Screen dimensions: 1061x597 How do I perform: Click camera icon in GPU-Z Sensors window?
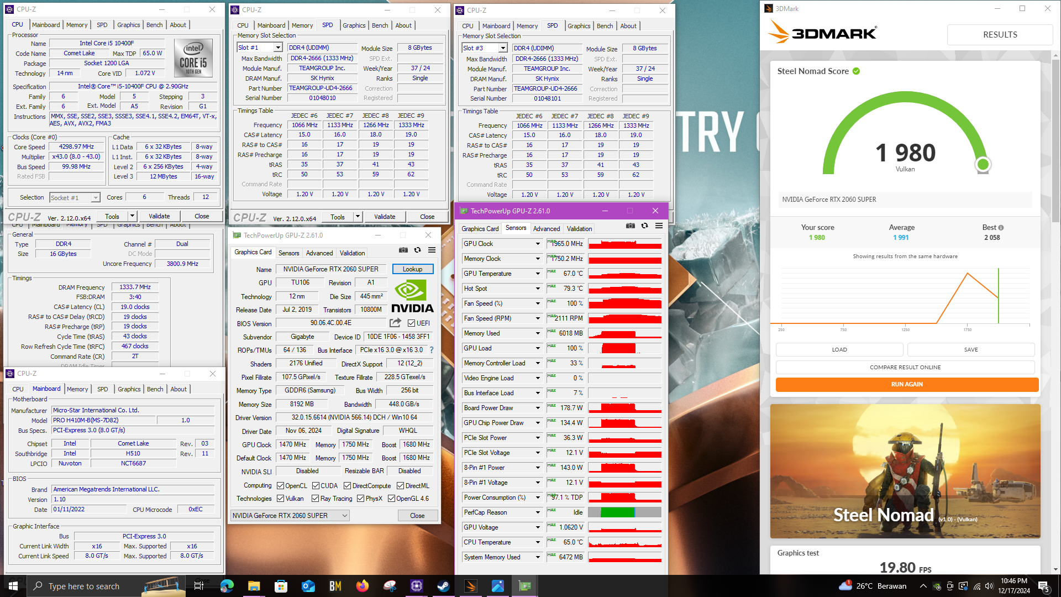pyautogui.click(x=631, y=226)
